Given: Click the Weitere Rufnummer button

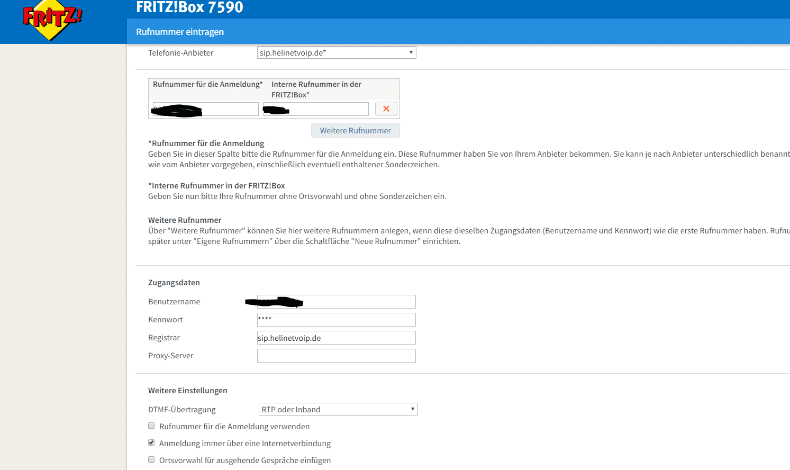Looking at the screenshot, I should [x=356, y=130].
